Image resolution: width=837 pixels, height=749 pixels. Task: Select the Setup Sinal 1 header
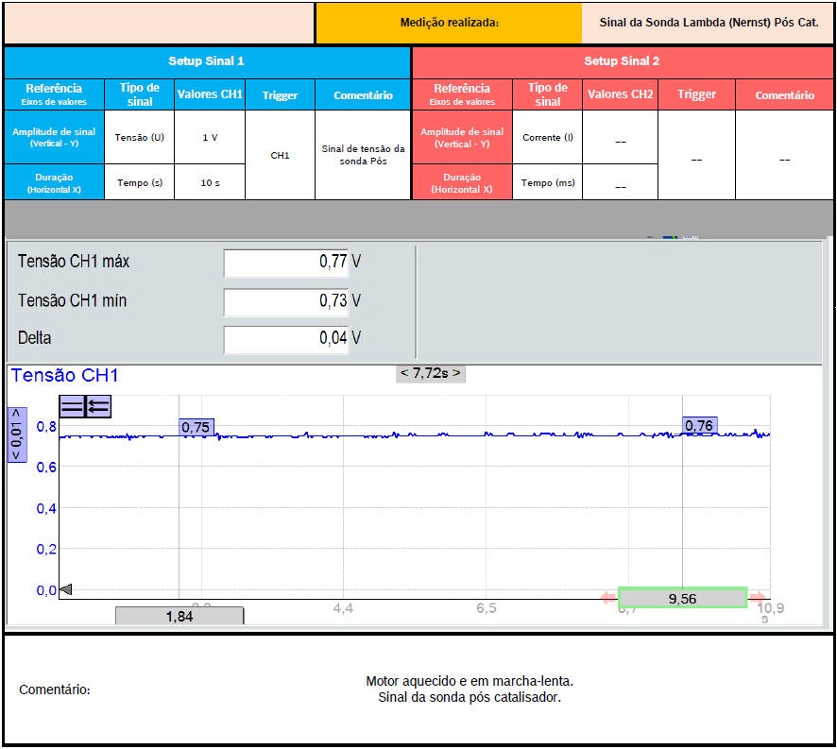tap(207, 61)
